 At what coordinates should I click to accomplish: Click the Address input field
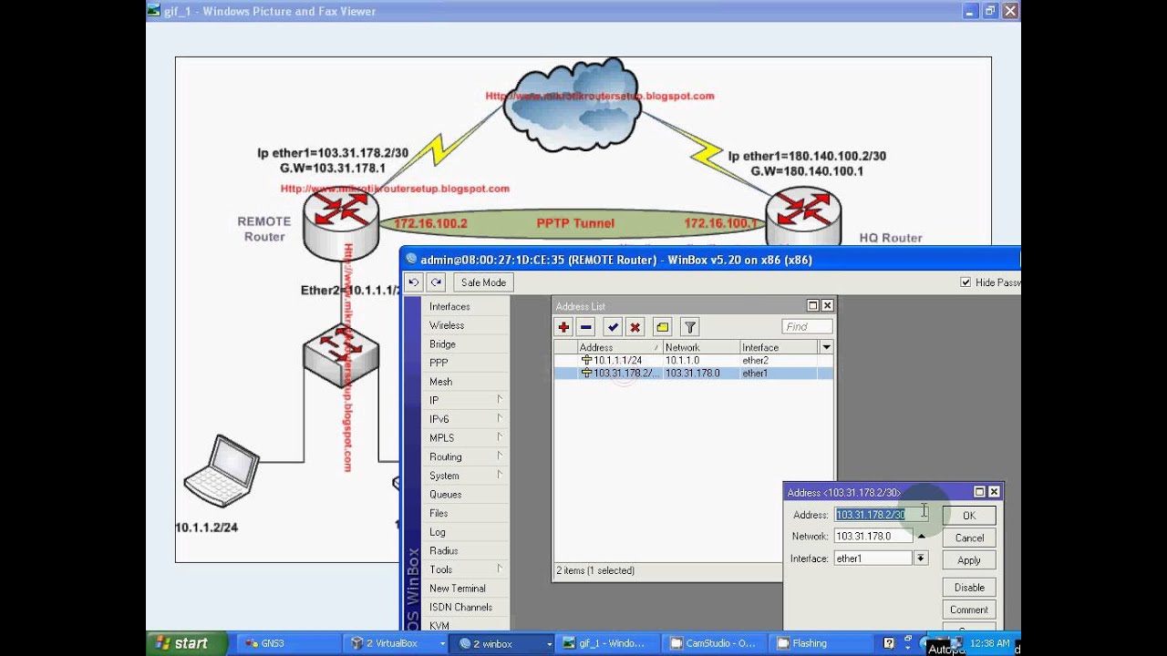point(881,515)
